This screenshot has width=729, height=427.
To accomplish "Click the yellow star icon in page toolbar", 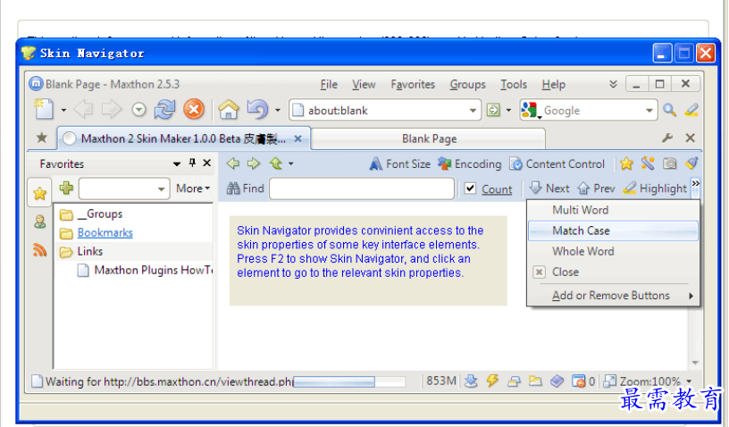I will [626, 163].
